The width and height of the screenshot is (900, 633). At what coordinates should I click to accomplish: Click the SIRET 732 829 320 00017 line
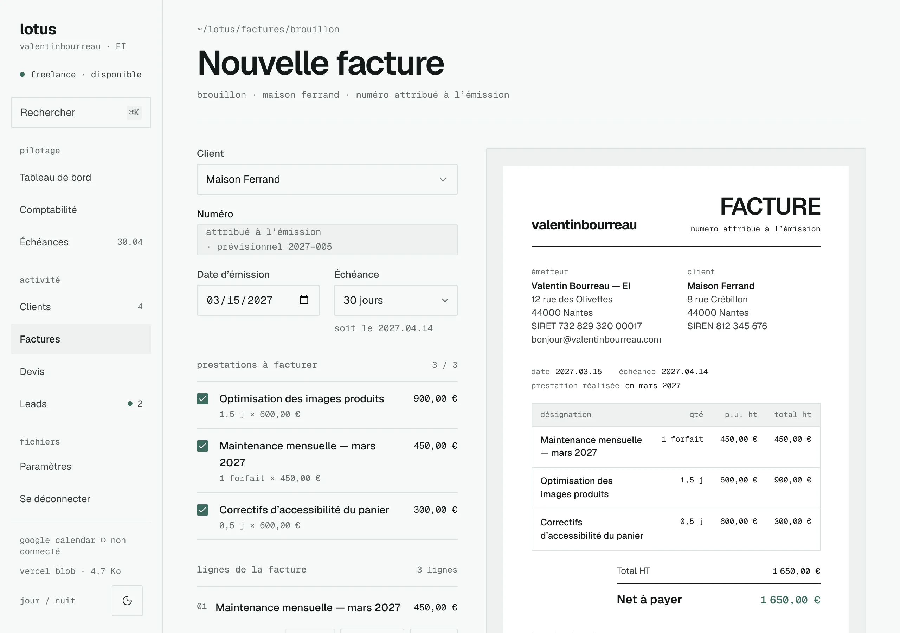587,326
